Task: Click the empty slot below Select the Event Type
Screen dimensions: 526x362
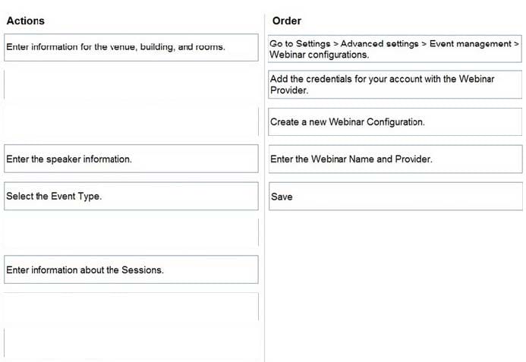Action: pos(131,232)
